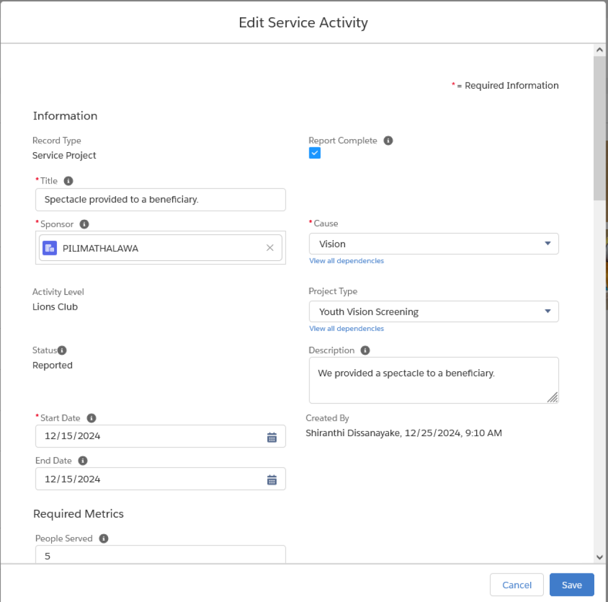Click the Status info icon

62,350
